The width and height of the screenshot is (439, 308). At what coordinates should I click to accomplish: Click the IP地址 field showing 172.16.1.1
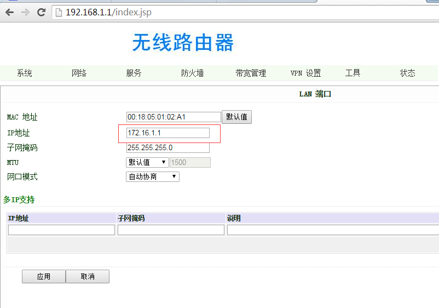pos(168,133)
